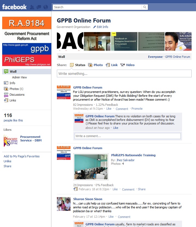The width and height of the screenshot is (196, 227).
Task: Click the Jhez Salvador author link
Action: (x=125, y=160)
